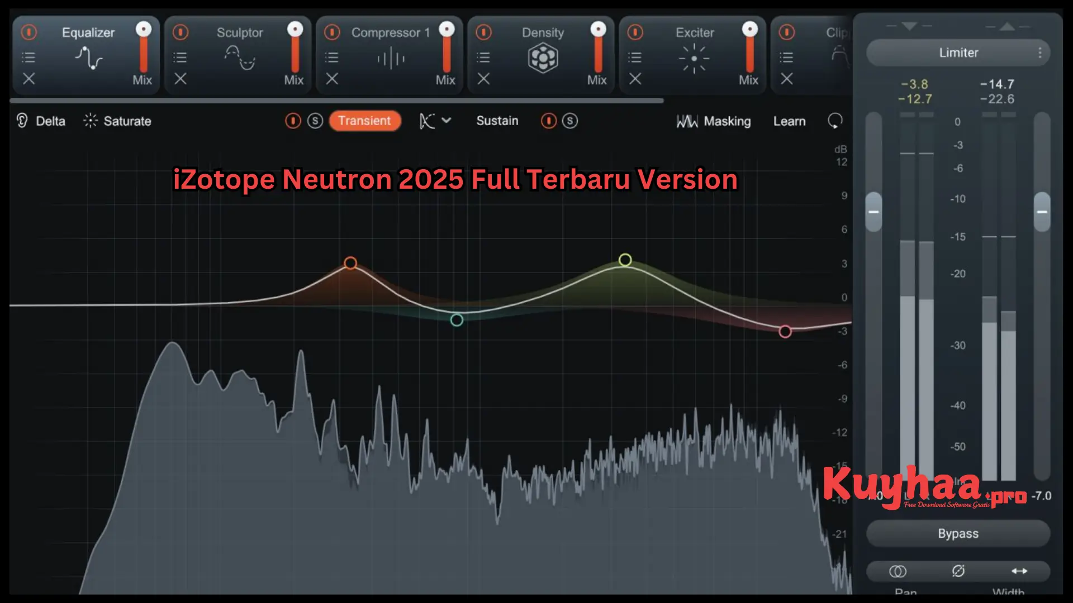The width and height of the screenshot is (1073, 603).
Task: Click the Learn button
Action: [x=789, y=121]
